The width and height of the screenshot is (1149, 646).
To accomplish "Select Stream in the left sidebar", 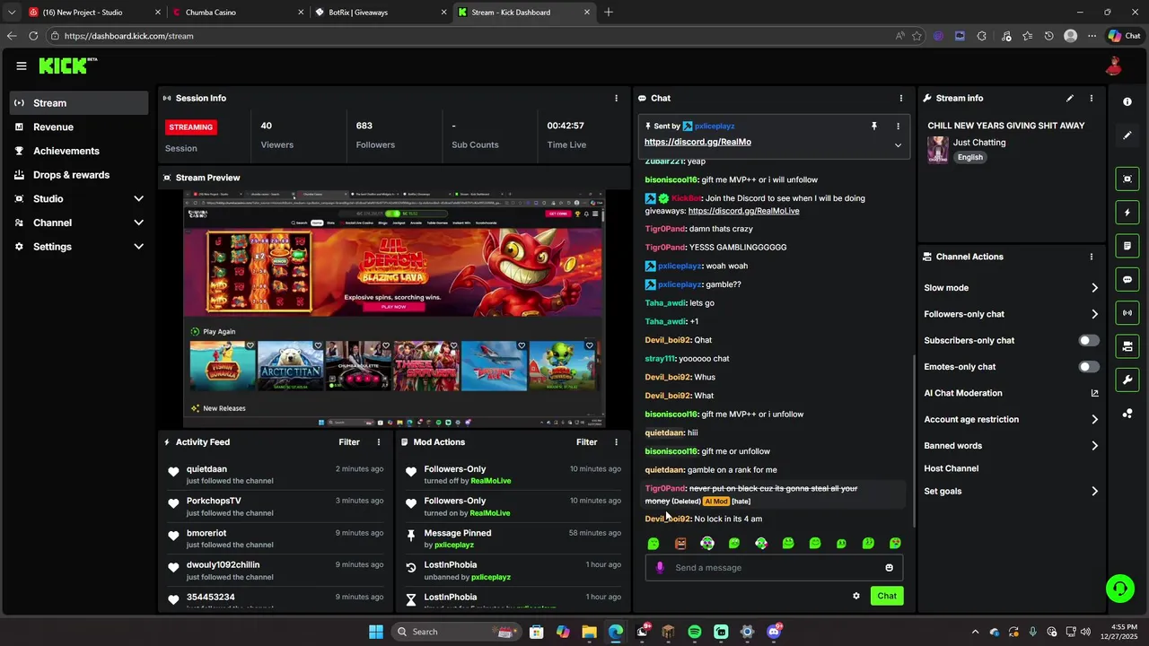I will (x=79, y=103).
